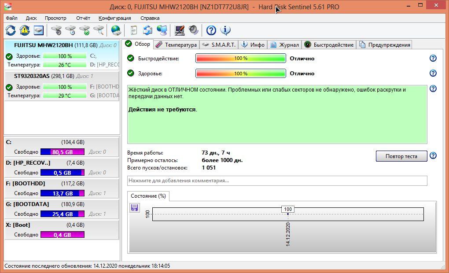Open the Файл menu

point(12,18)
